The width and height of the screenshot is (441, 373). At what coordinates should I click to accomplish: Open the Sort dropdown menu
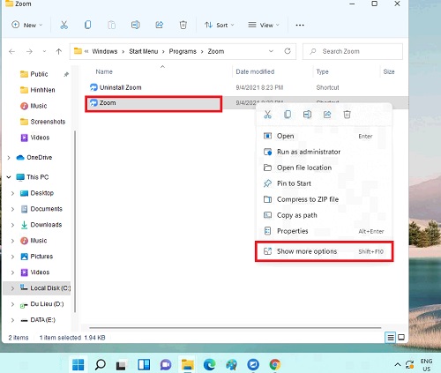click(220, 26)
